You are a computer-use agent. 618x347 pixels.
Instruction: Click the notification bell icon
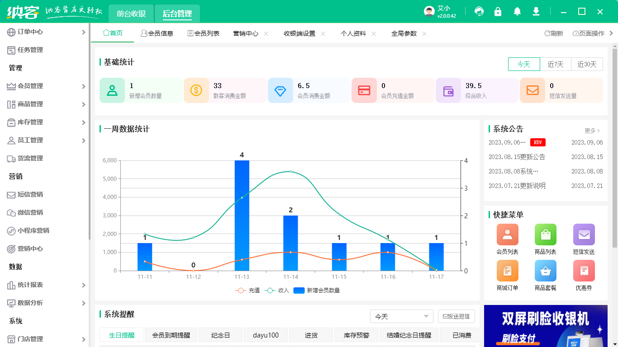pyautogui.click(x=517, y=12)
